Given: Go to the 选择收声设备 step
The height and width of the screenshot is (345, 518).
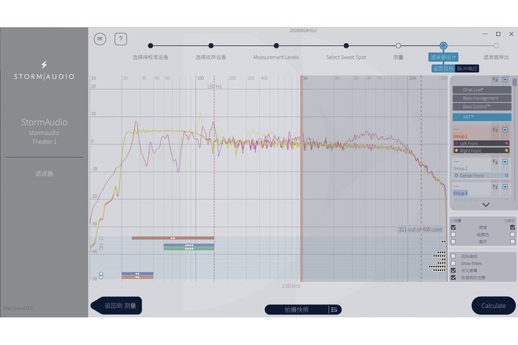Looking at the screenshot, I should [x=211, y=46].
